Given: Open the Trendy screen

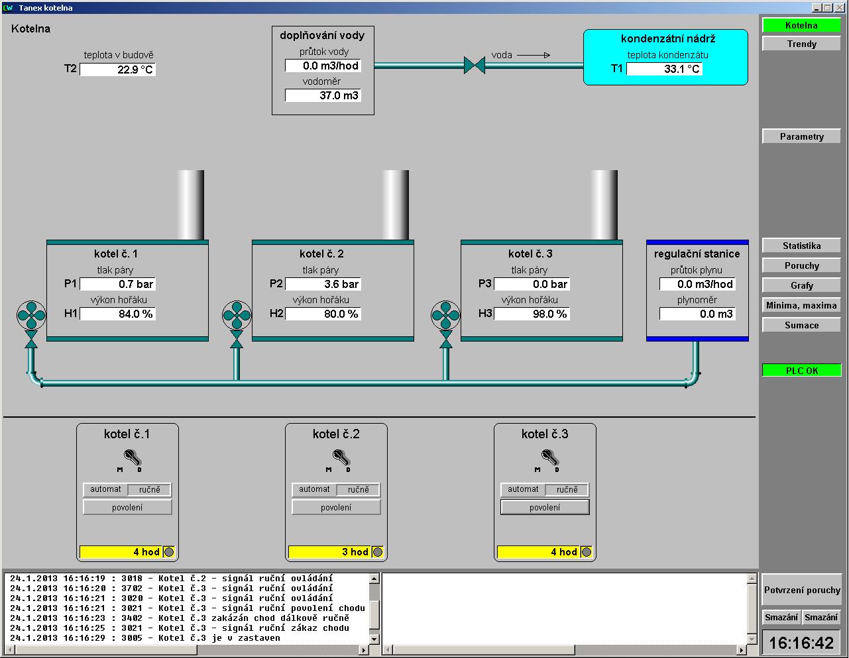Looking at the screenshot, I should 801,44.
